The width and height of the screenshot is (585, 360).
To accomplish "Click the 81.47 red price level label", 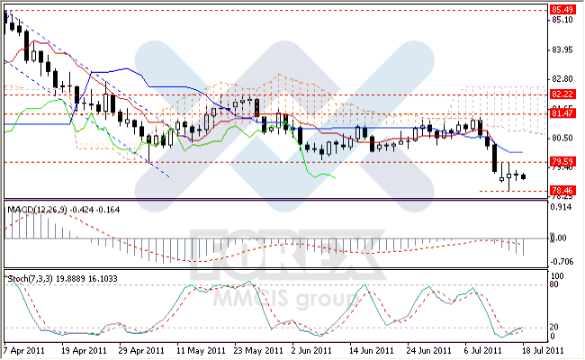I will tap(562, 113).
